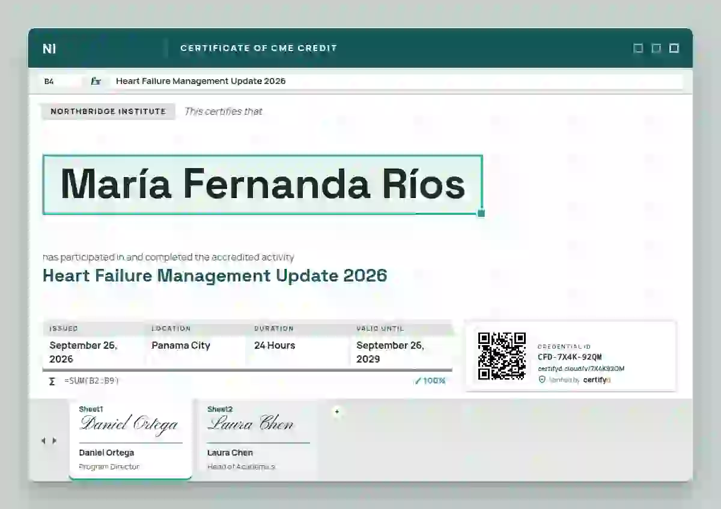Click the VALID UNTIL column header

click(x=380, y=329)
